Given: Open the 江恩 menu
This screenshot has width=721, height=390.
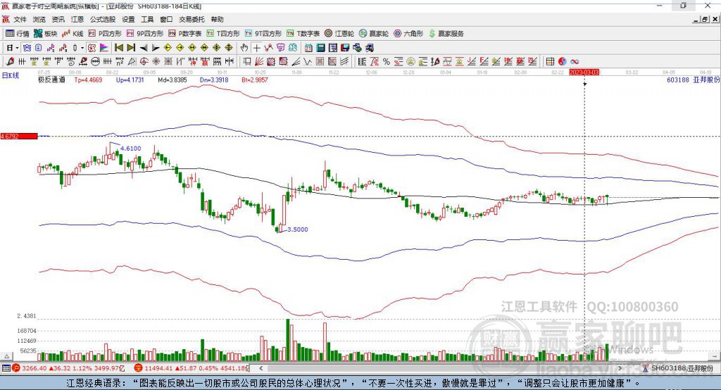Looking at the screenshot, I should 77,19.
